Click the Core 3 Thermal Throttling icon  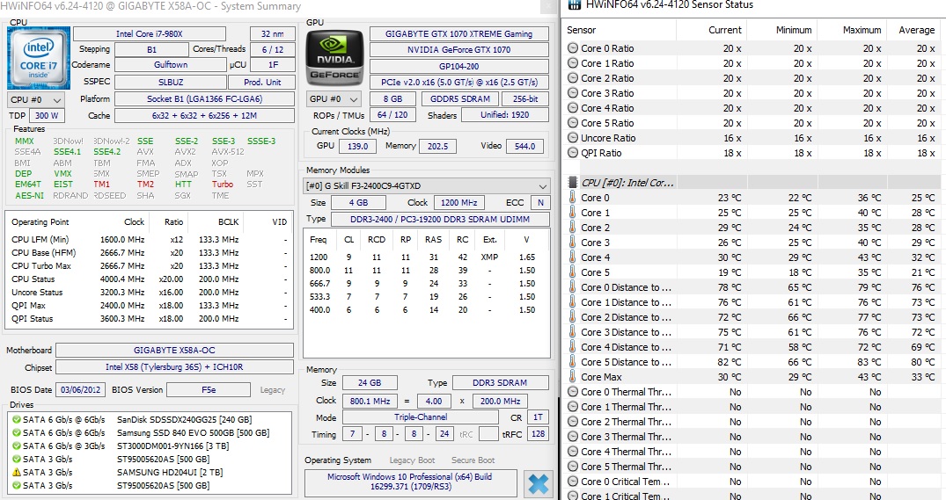point(573,437)
